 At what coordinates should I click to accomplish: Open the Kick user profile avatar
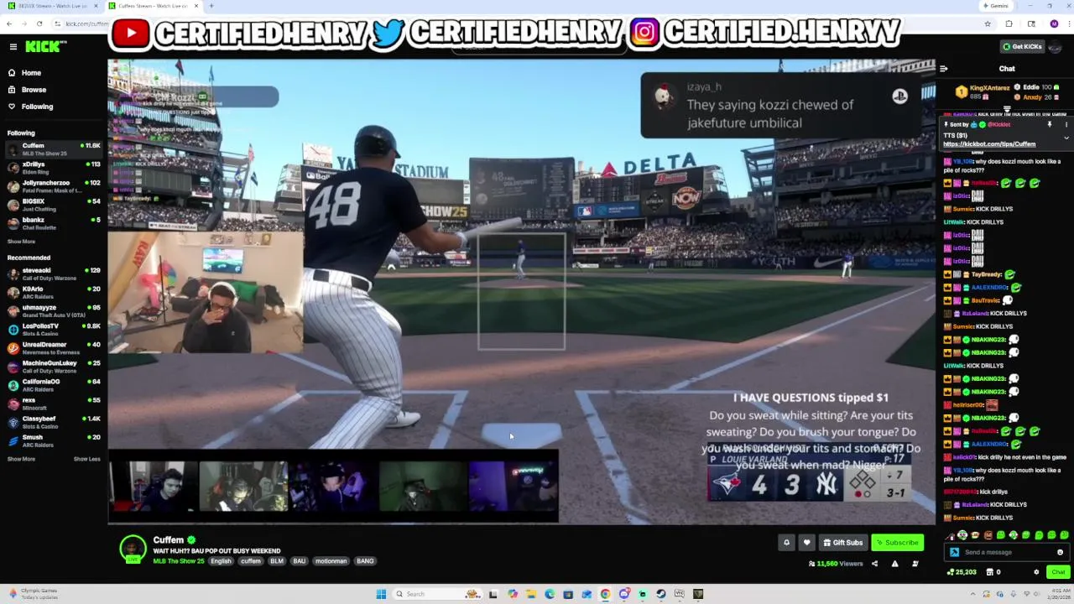pyautogui.click(x=1056, y=47)
